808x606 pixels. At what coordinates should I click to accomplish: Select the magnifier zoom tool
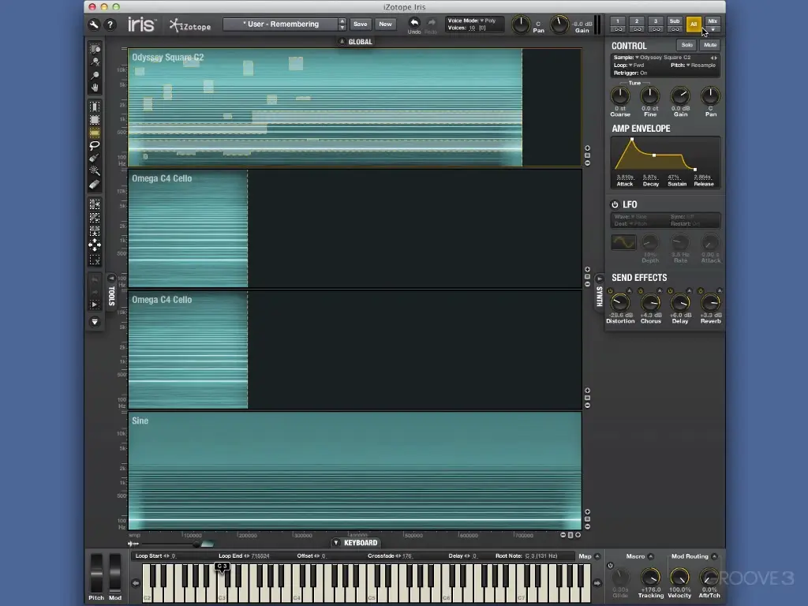[x=95, y=75]
